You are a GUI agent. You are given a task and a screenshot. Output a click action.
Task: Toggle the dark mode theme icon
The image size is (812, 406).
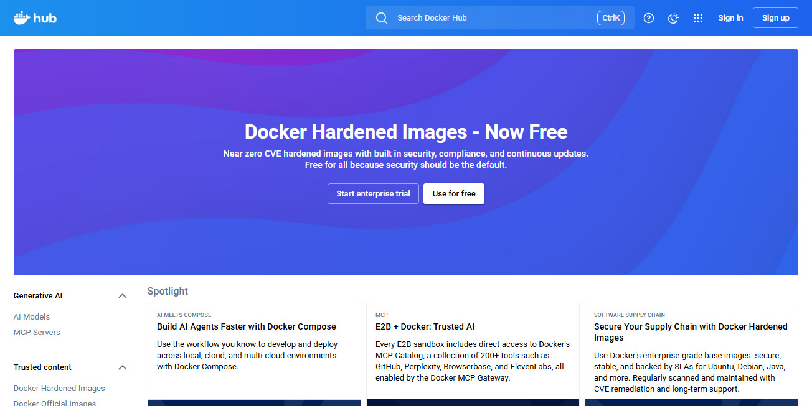pos(673,18)
